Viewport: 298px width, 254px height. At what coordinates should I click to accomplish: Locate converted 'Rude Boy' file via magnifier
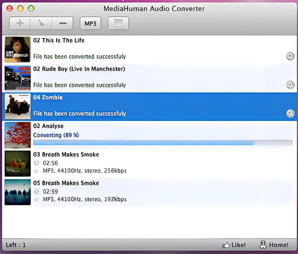(x=291, y=85)
